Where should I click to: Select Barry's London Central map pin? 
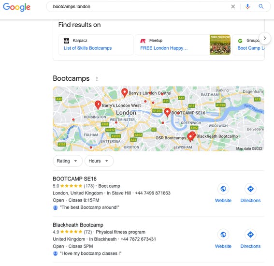pyautogui.click(x=124, y=92)
